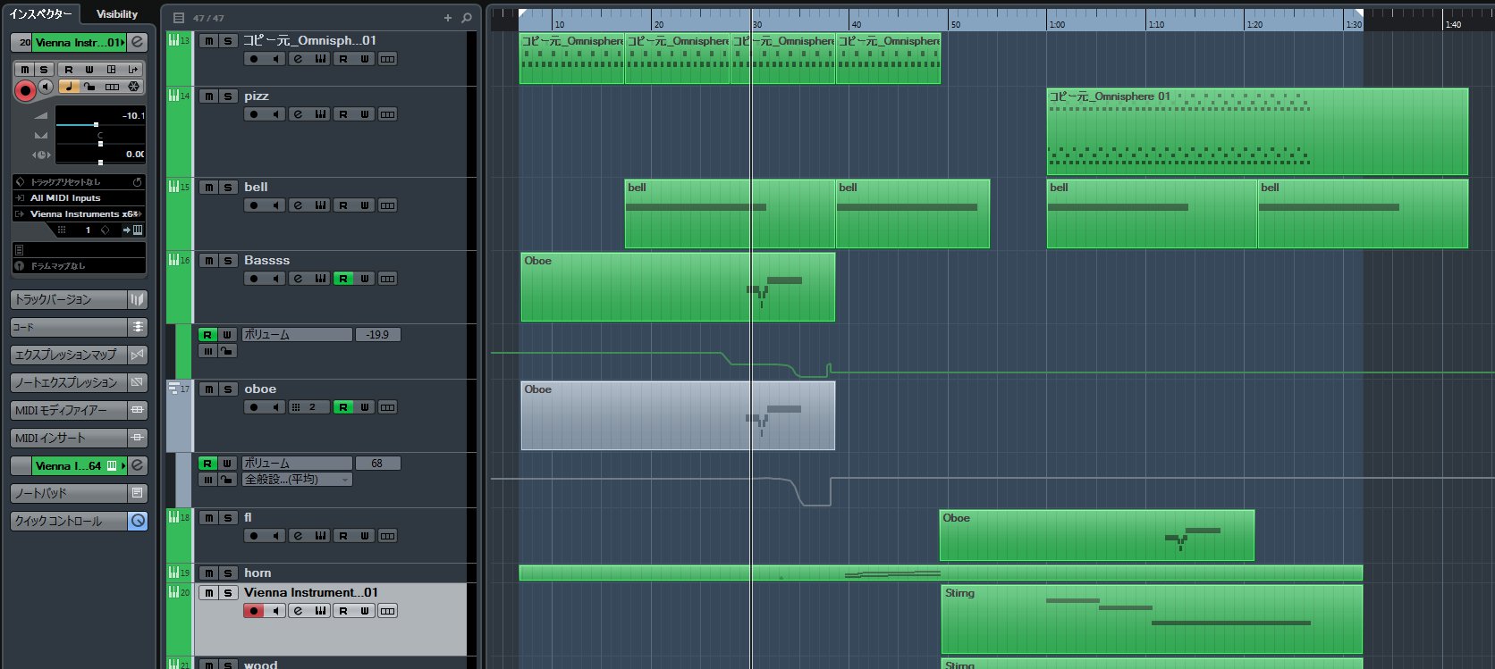The image size is (1495, 669).
Task: Open instrument keyboard icon on bell track
Action: point(320,205)
